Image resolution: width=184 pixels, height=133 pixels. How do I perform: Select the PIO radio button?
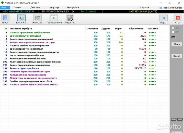point(174,32)
